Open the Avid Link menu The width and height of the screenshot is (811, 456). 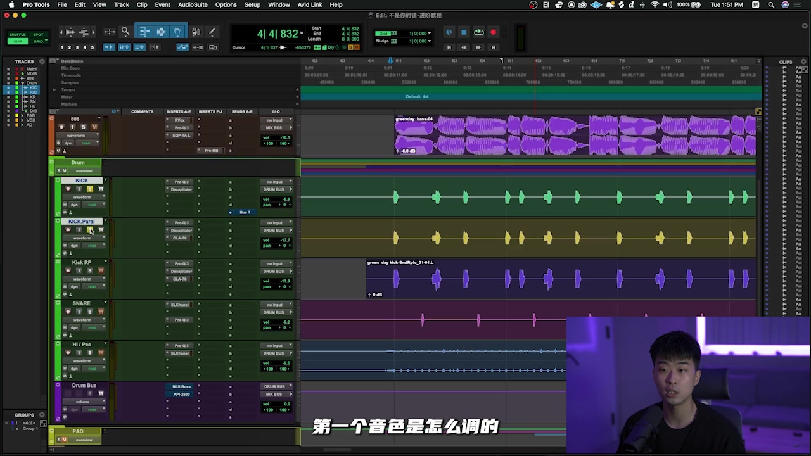coord(310,4)
